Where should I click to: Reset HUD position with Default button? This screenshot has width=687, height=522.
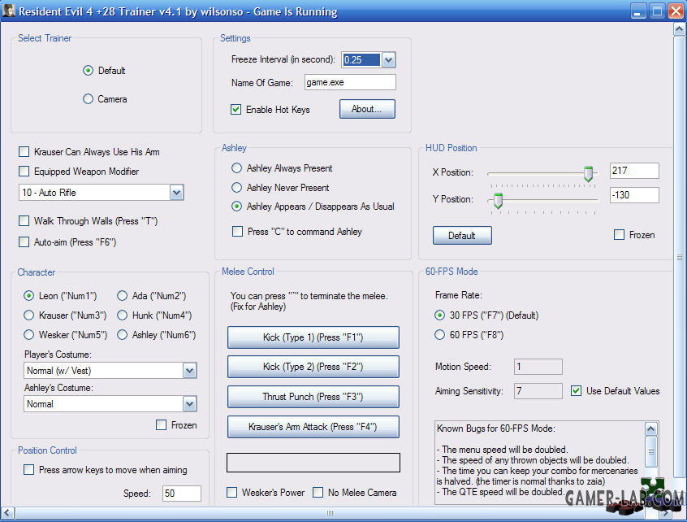click(x=462, y=236)
